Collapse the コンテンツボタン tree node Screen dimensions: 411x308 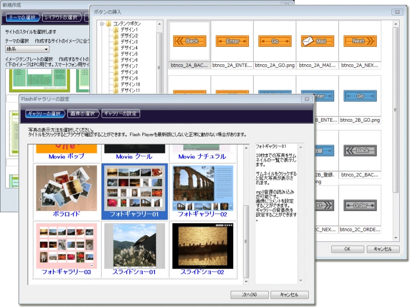pos(102,24)
